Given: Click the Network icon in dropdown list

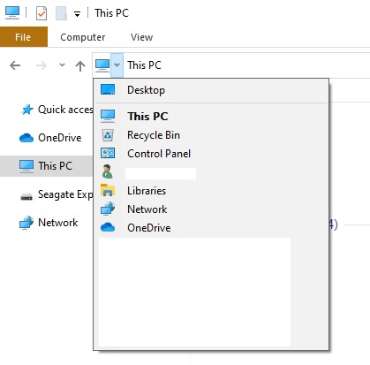Looking at the screenshot, I should 108,209.
